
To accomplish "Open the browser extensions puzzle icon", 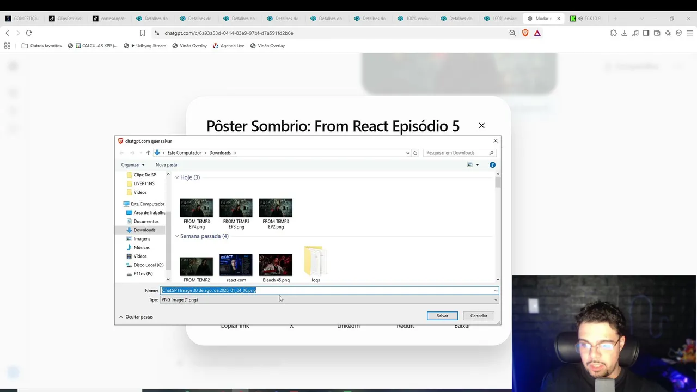I will coord(613,33).
